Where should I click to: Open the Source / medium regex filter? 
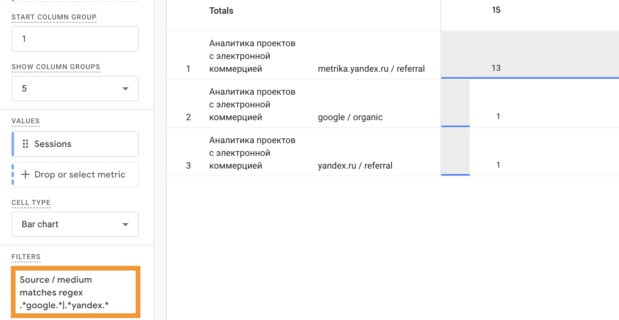pyautogui.click(x=75, y=292)
